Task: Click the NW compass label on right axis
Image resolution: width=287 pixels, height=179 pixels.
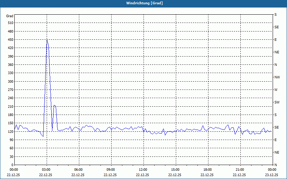Action: click(277, 77)
